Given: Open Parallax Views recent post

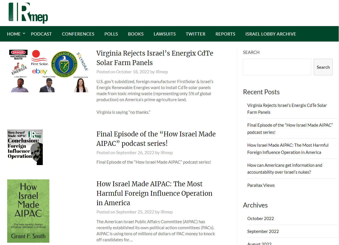Looking at the screenshot, I should point(261,185).
